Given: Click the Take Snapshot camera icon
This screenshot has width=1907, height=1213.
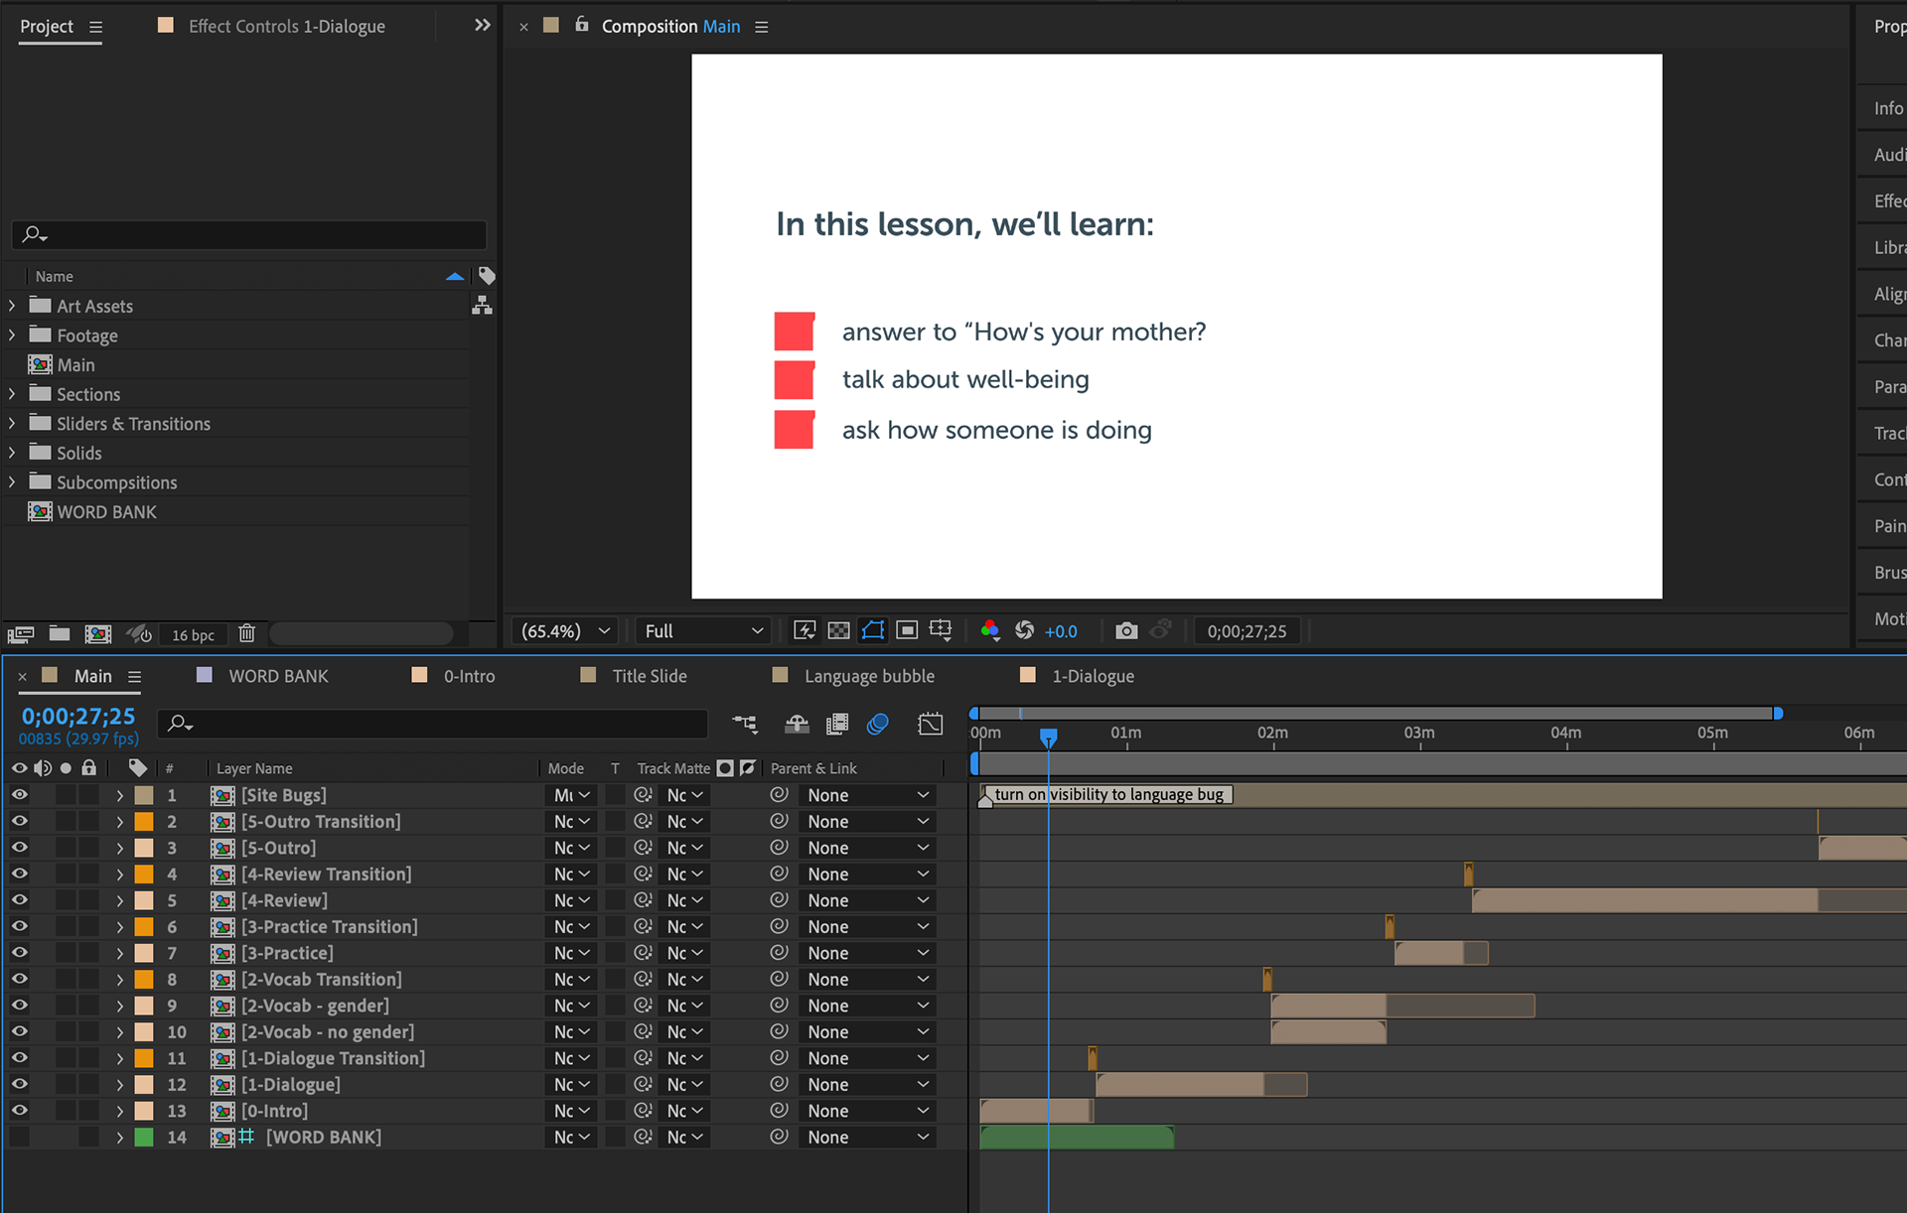Looking at the screenshot, I should click(1126, 630).
